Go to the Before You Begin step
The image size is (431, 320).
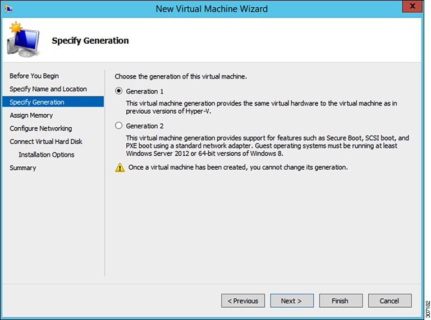[34, 76]
